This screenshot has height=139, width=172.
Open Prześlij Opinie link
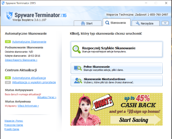coord(12,129)
